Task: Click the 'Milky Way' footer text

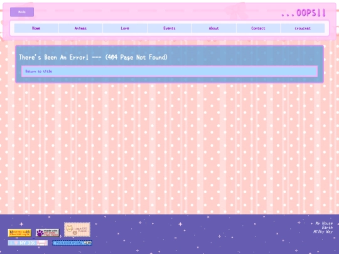Action: (x=323, y=232)
